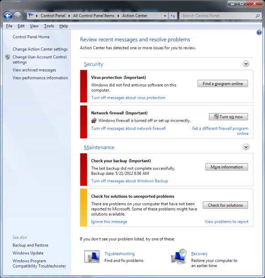Open the Troubleshooting link
Screen dimensions: 265x278
(x=119, y=254)
